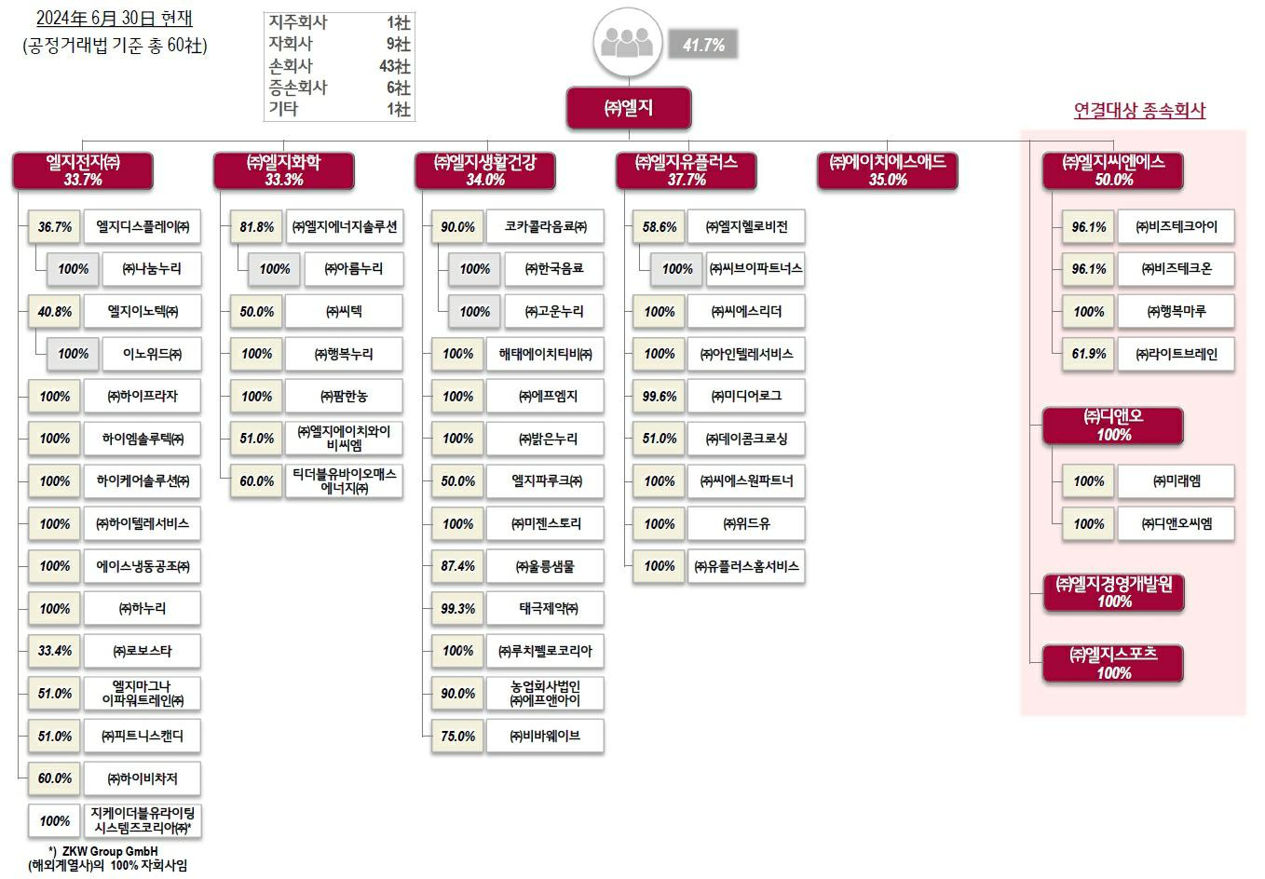This screenshot has width=1265, height=879.
Task: Click the shareholders group icon at top
Action: point(627,44)
